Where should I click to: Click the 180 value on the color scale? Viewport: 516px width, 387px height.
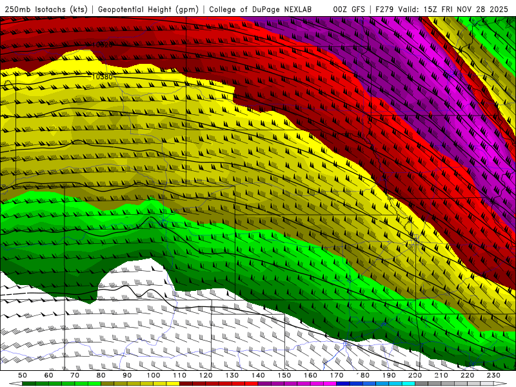click(x=362, y=375)
